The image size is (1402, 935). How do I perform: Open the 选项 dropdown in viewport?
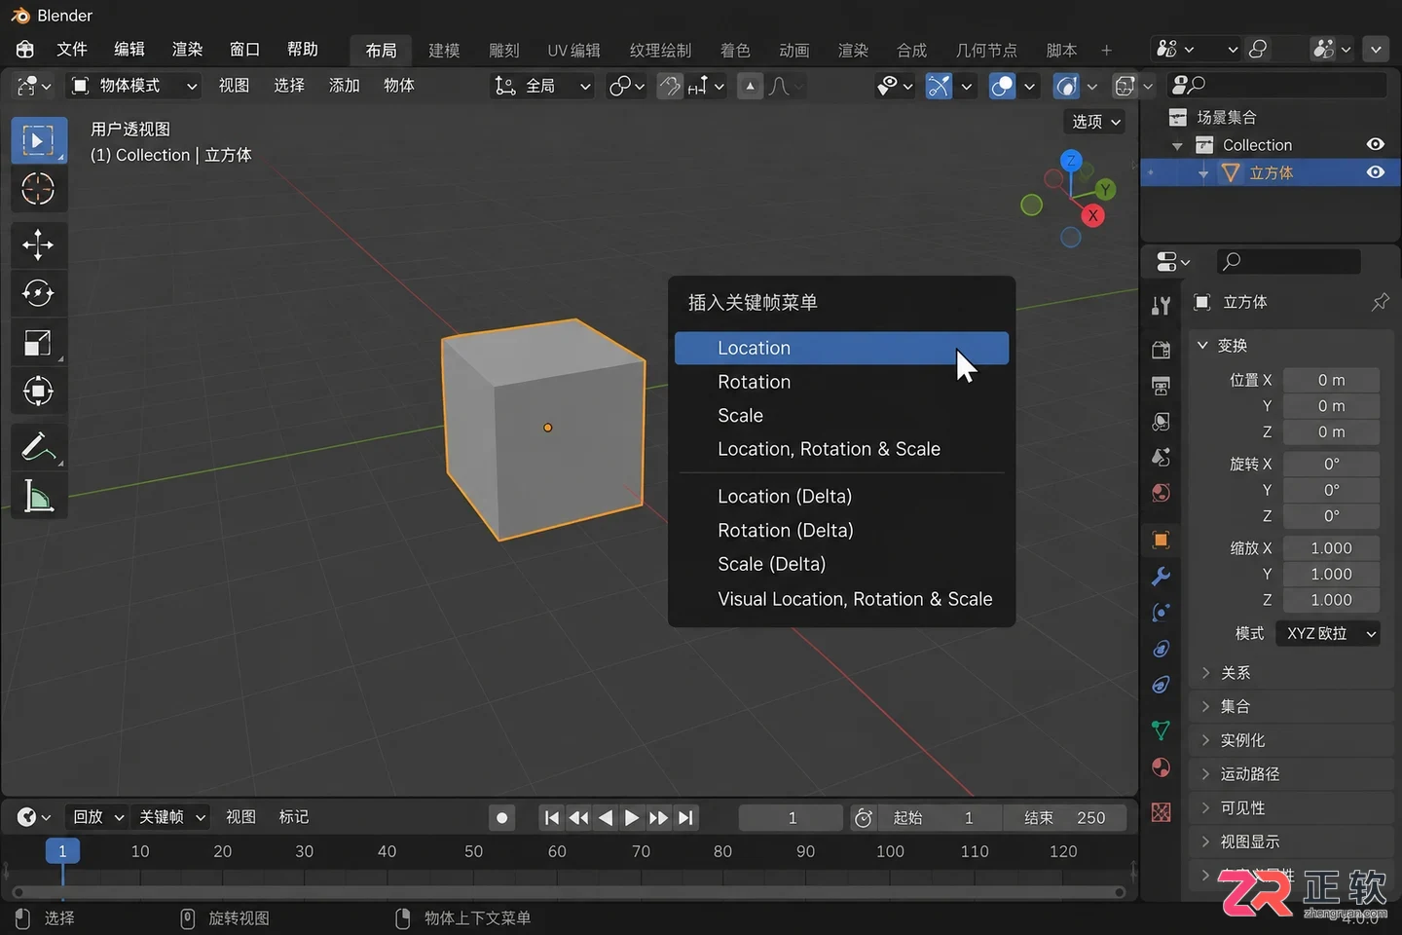point(1096,122)
